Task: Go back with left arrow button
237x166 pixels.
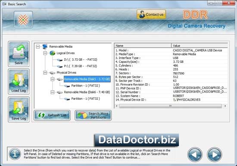Action: [195, 154]
